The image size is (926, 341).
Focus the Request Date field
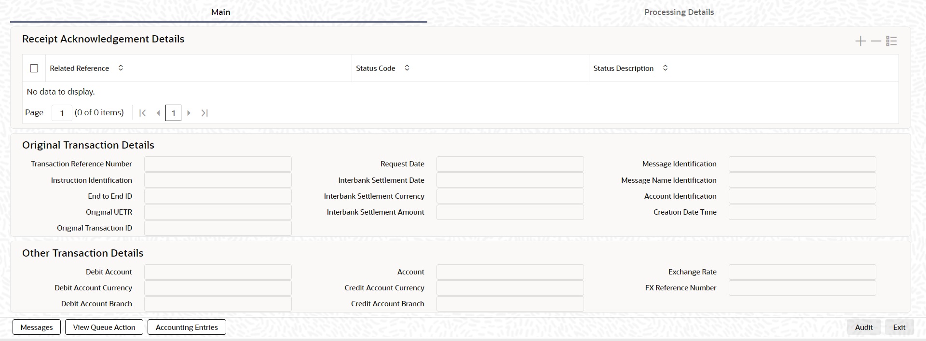(510, 164)
